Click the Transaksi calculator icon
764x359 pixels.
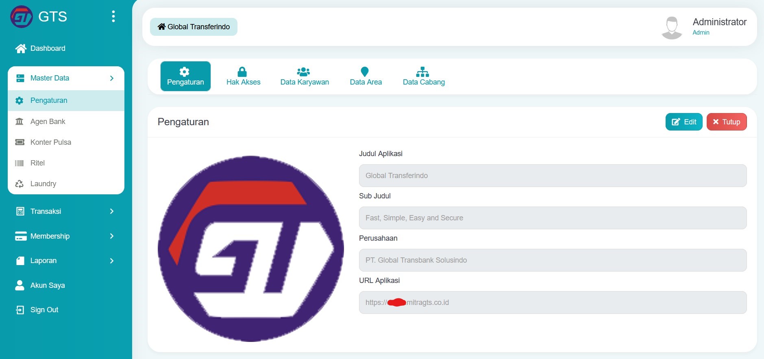click(x=20, y=211)
